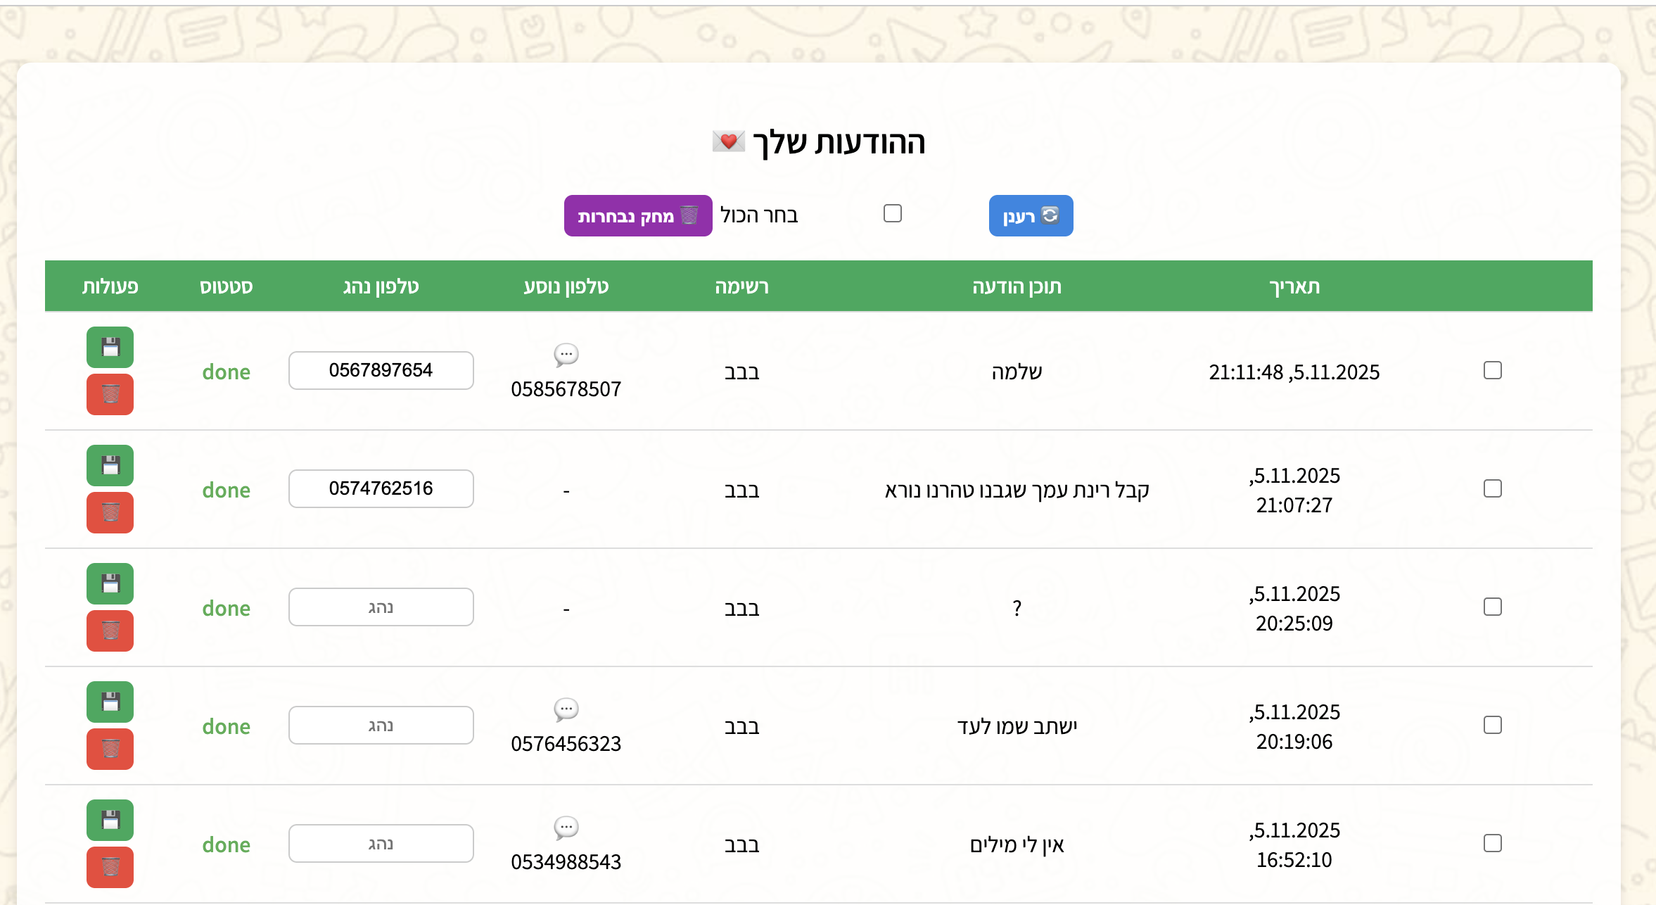Click the empty 'נהג' phone field in row three
1656x905 pixels.
[381, 607]
